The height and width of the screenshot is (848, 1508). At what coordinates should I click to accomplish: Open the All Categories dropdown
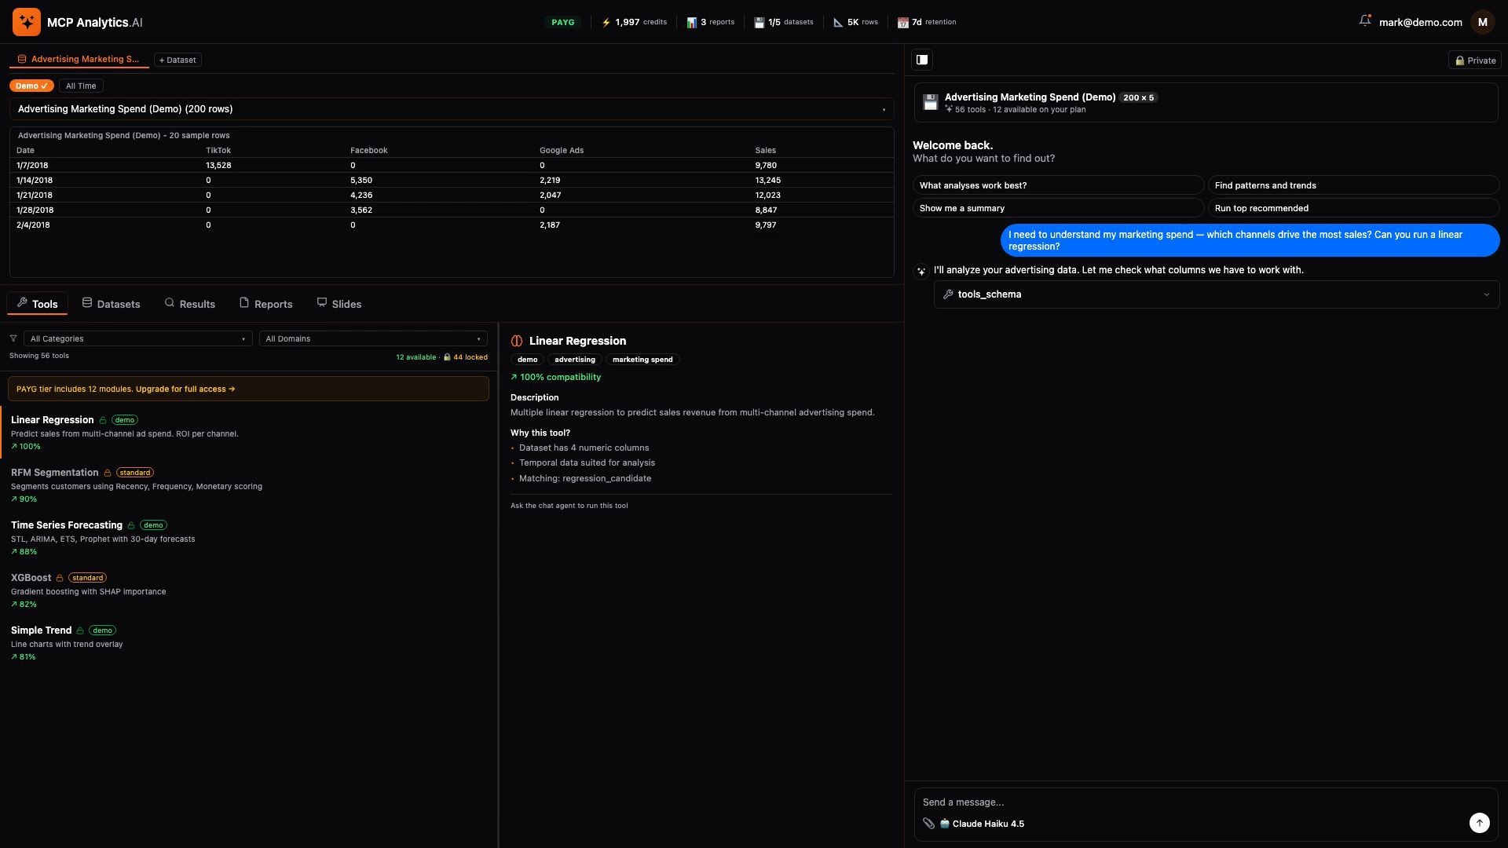(137, 338)
